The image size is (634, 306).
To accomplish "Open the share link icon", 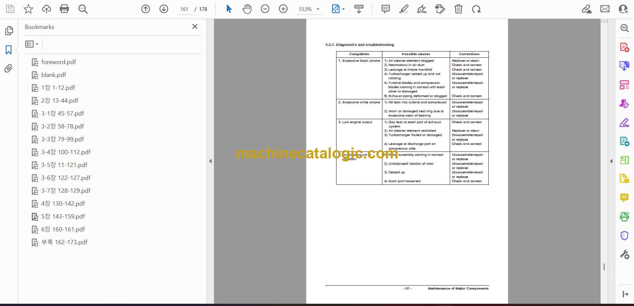I will pos(587,9).
